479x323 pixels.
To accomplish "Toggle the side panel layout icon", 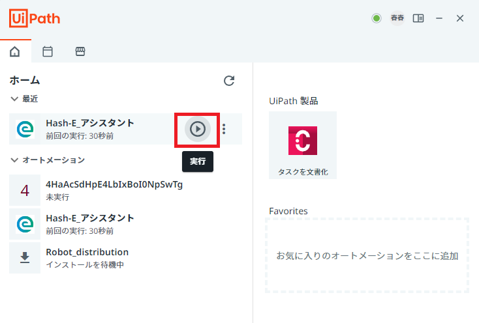I will point(418,18).
